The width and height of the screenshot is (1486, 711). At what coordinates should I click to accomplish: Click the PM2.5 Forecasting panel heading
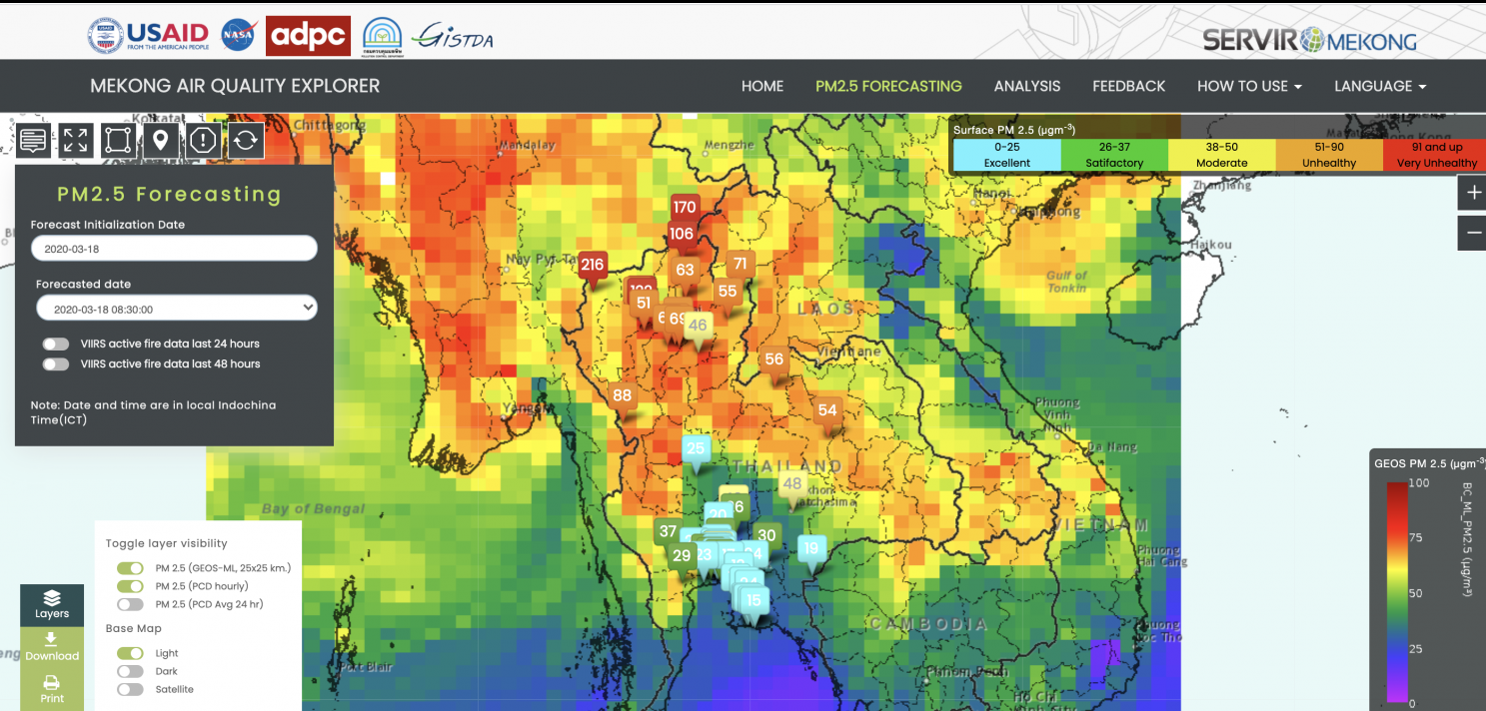[169, 194]
